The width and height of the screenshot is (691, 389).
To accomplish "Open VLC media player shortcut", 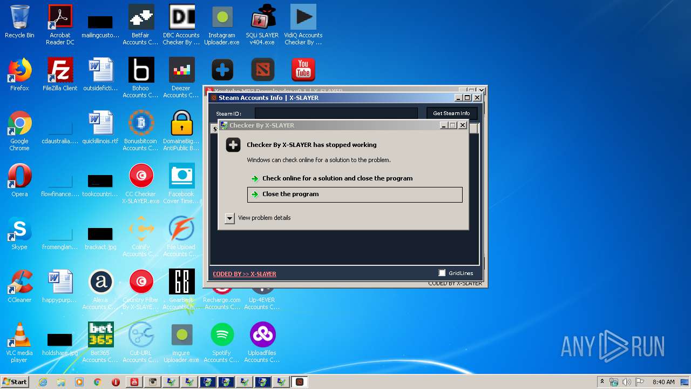I will click(19, 342).
